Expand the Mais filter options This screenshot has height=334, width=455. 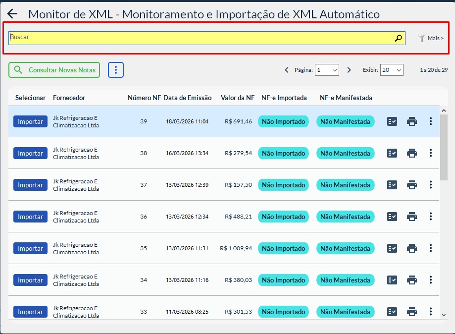(431, 38)
